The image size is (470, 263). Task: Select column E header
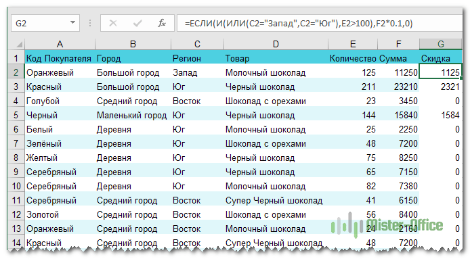[x=353, y=44]
